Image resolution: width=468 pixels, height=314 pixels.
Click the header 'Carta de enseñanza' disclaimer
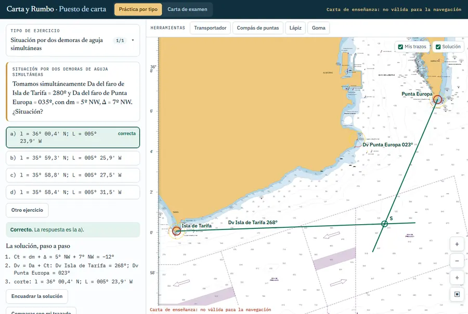[394, 9]
